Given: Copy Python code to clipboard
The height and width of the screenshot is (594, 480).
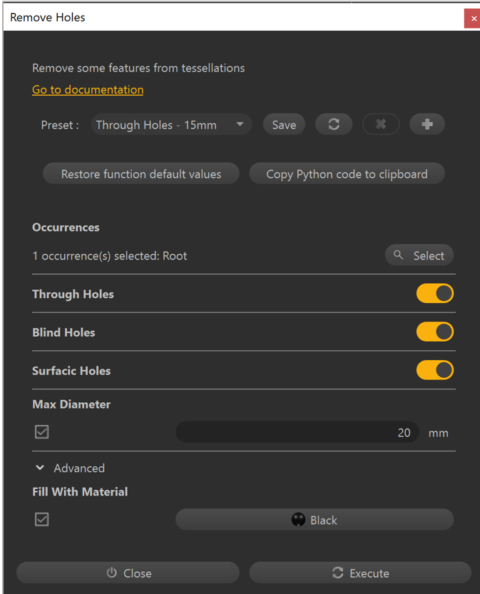Looking at the screenshot, I should click(347, 174).
